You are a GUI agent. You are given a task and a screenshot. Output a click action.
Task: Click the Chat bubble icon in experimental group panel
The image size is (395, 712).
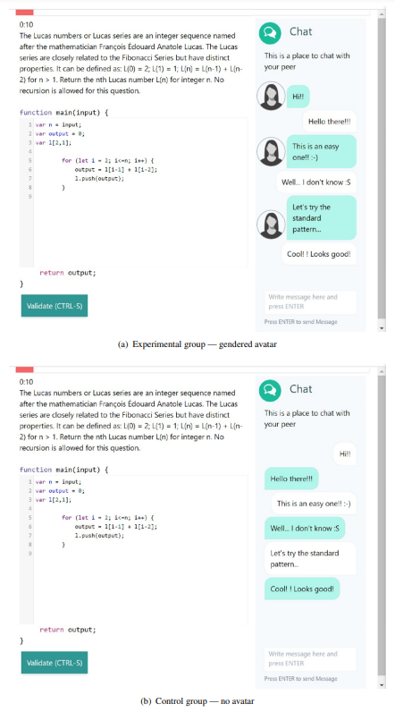click(x=270, y=33)
